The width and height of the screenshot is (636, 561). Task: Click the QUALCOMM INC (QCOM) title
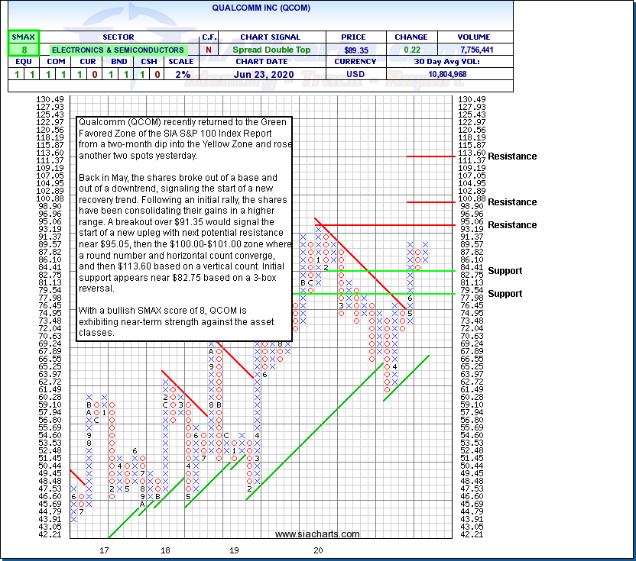[262, 8]
